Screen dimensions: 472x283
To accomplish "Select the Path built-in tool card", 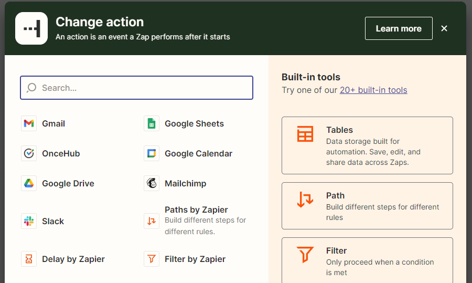I will click(x=367, y=206).
